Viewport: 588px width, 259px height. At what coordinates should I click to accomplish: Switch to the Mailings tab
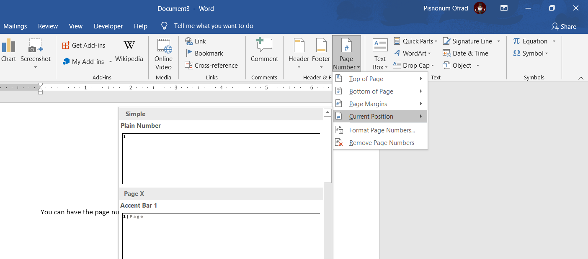click(x=15, y=26)
